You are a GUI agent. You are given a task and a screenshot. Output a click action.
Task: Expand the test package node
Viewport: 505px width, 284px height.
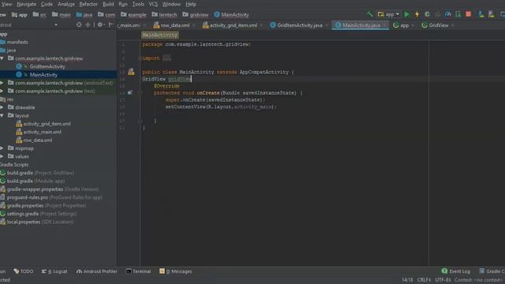point(2,92)
